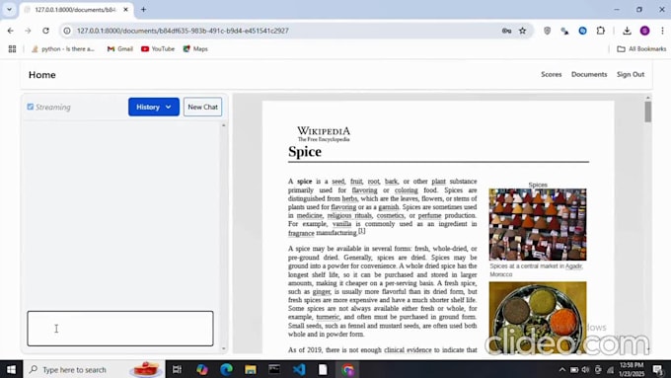Image resolution: width=671 pixels, height=378 pixels.
Task: Click the chat panel scroll-up arrow
Action: click(223, 125)
